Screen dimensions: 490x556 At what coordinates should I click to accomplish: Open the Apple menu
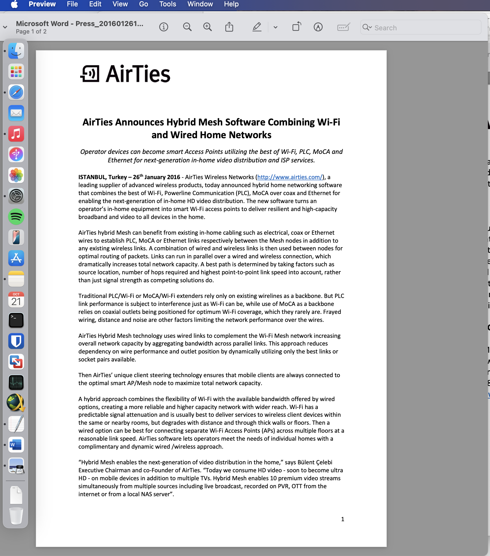[x=14, y=4]
